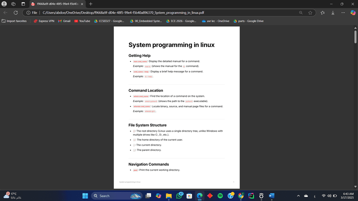Open the user profile avatar
358x201 pixels.
tap(4, 4)
